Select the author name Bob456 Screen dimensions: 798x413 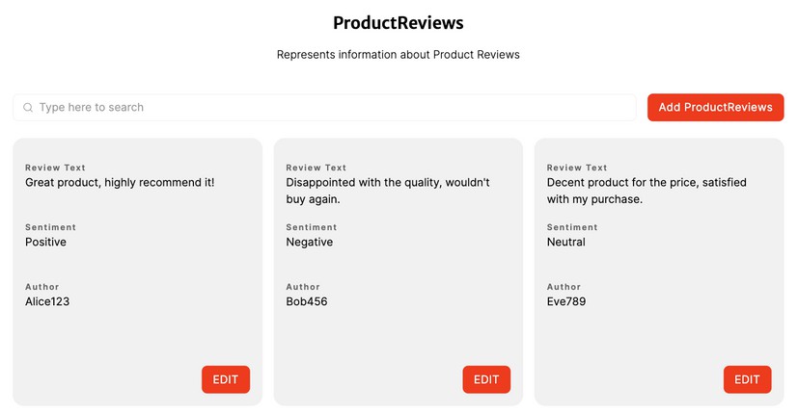(x=308, y=301)
